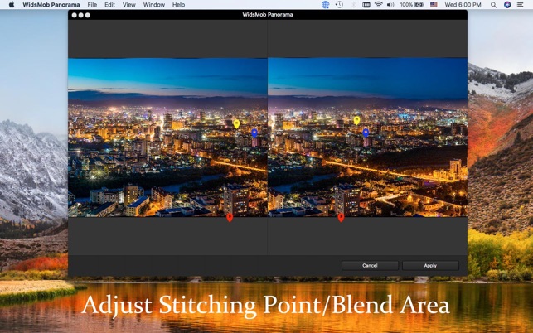Open the View menu
533x333 pixels.
click(128, 5)
